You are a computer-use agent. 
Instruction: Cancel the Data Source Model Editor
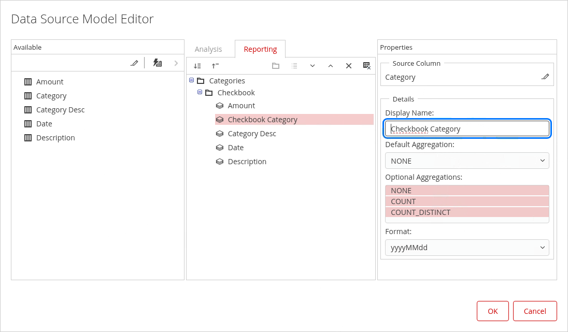[535, 311]
